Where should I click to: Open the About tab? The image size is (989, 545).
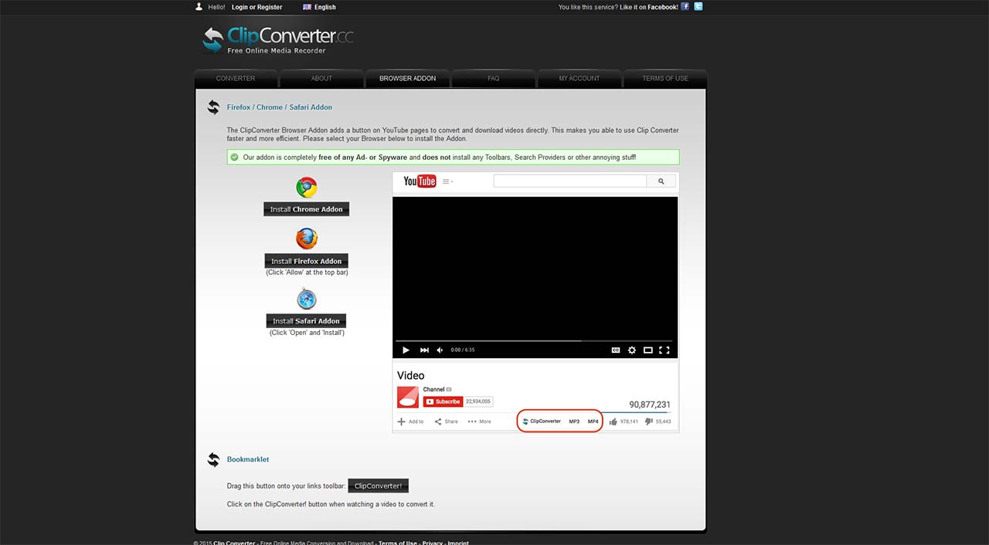321,78
